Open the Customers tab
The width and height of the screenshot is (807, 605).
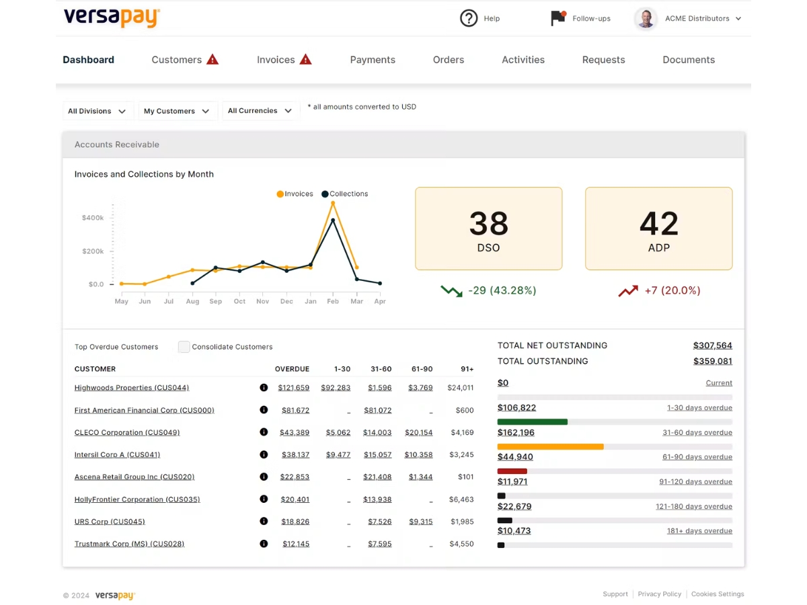[176, 59]
